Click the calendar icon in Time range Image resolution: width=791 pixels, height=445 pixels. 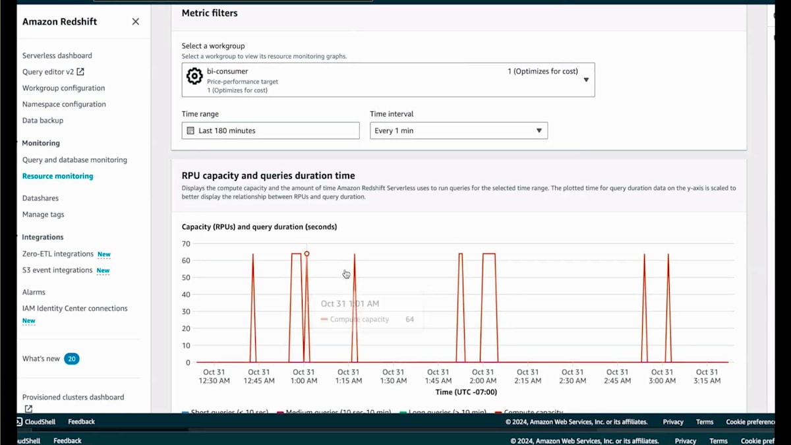click(x=190, y=131)
